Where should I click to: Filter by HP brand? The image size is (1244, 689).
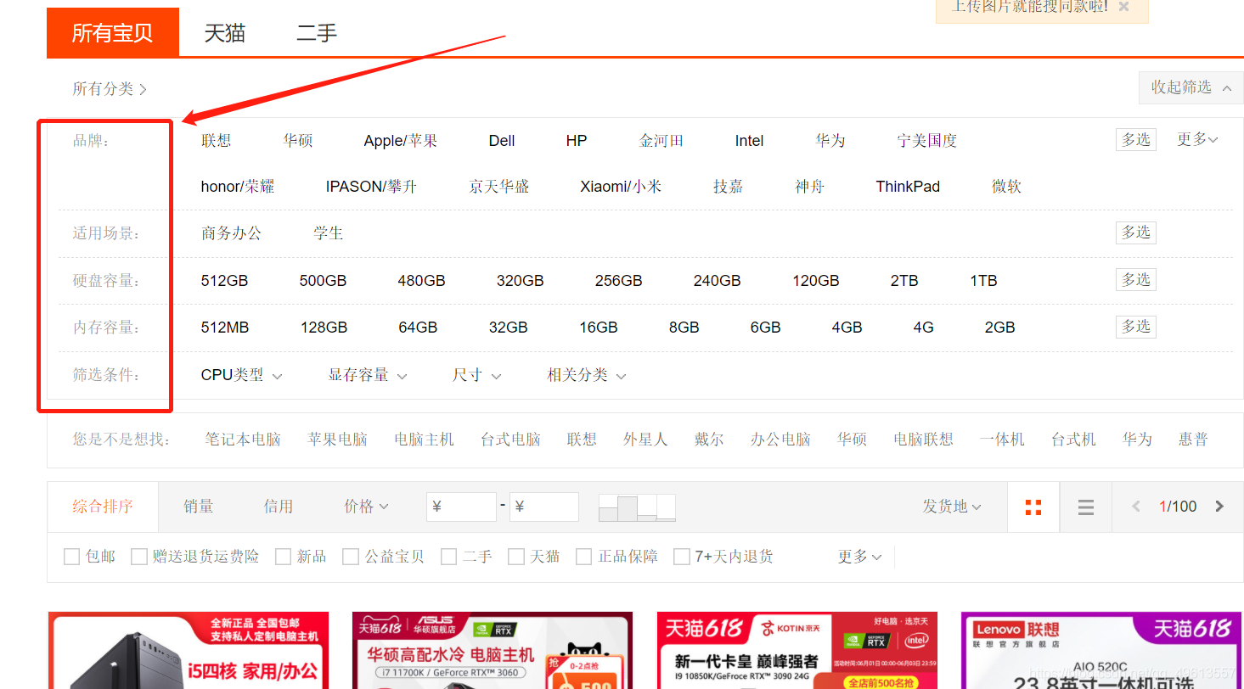coord(577,141)
